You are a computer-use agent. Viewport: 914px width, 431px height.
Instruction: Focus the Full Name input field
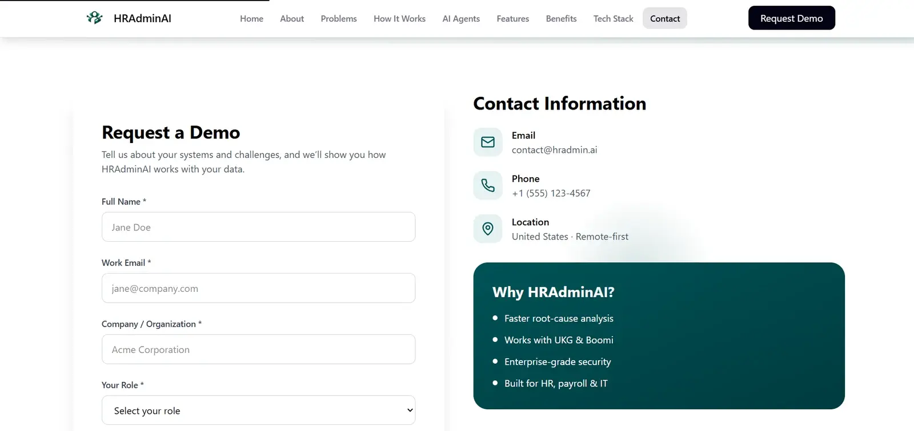pyautogui.click(x=258, y=227)
